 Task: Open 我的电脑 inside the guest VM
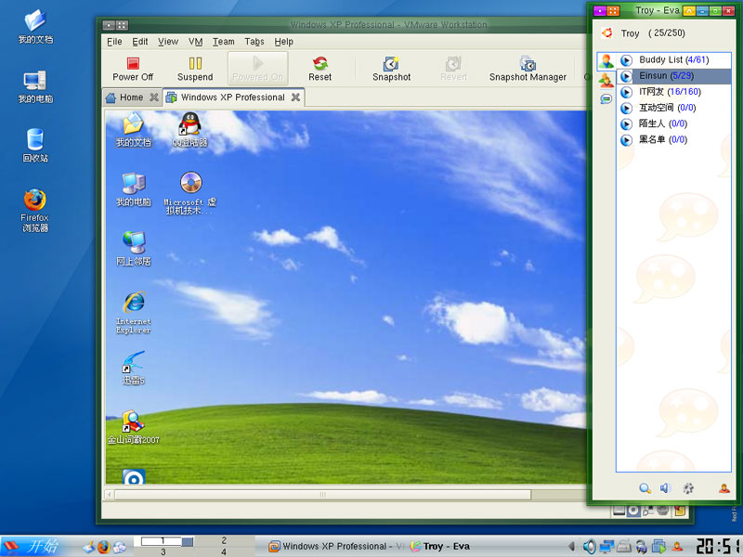tap(133, 189)
